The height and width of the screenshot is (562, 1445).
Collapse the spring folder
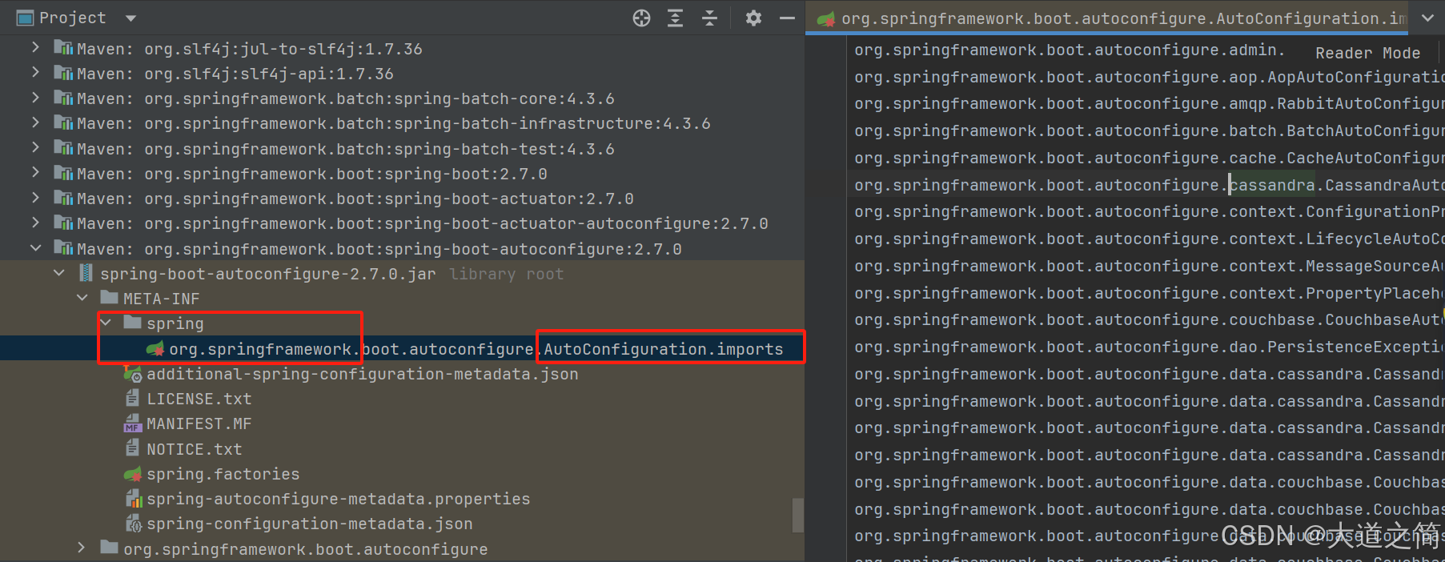106,323
